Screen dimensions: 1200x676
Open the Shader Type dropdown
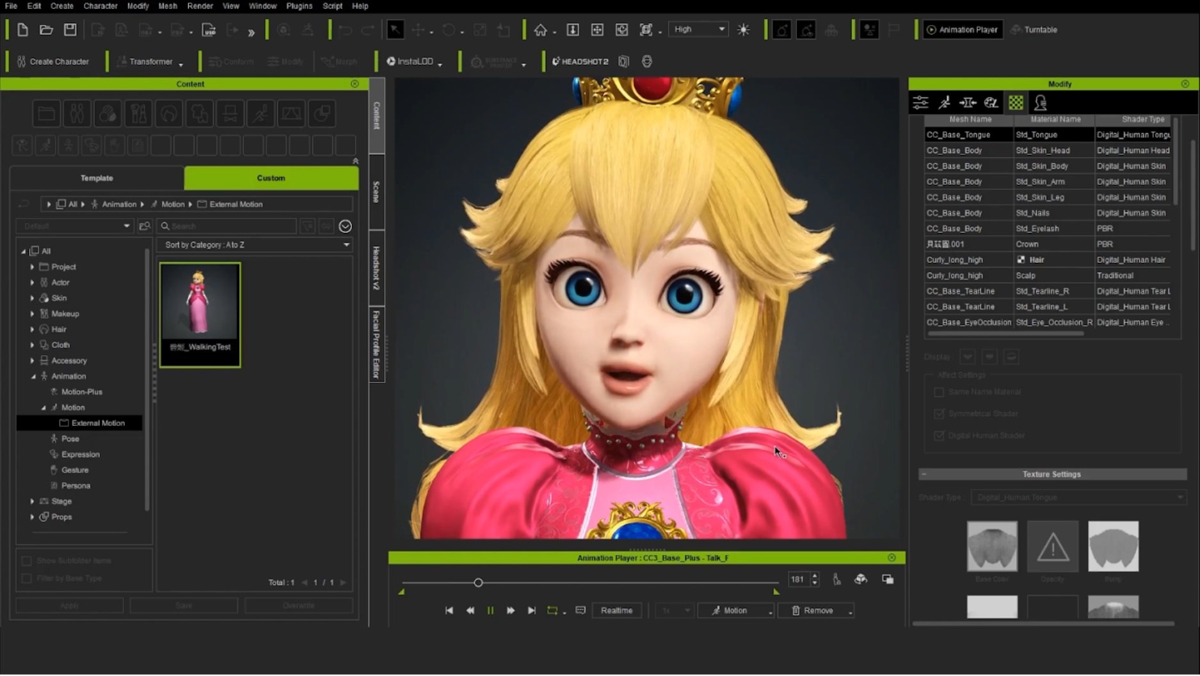point(1078,497)
